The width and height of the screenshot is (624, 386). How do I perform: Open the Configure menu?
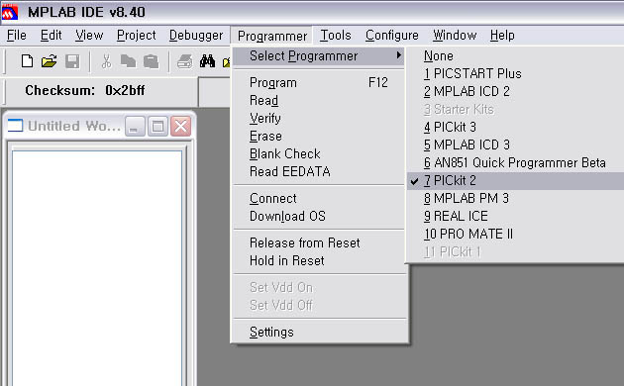[392, 36]
